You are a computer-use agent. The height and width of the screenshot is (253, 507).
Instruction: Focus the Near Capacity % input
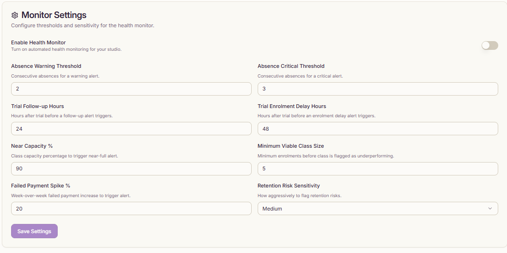(131, 169)
